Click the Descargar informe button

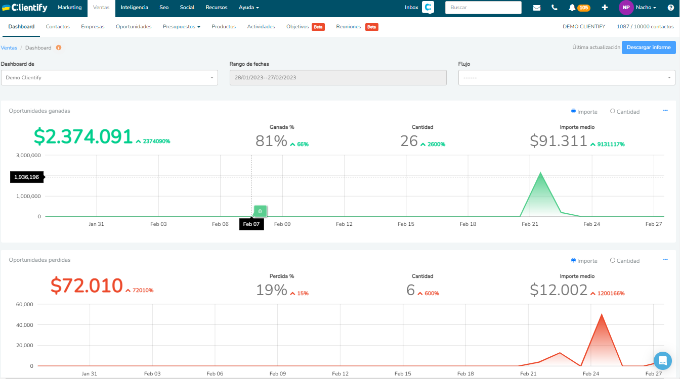(649, 48)
